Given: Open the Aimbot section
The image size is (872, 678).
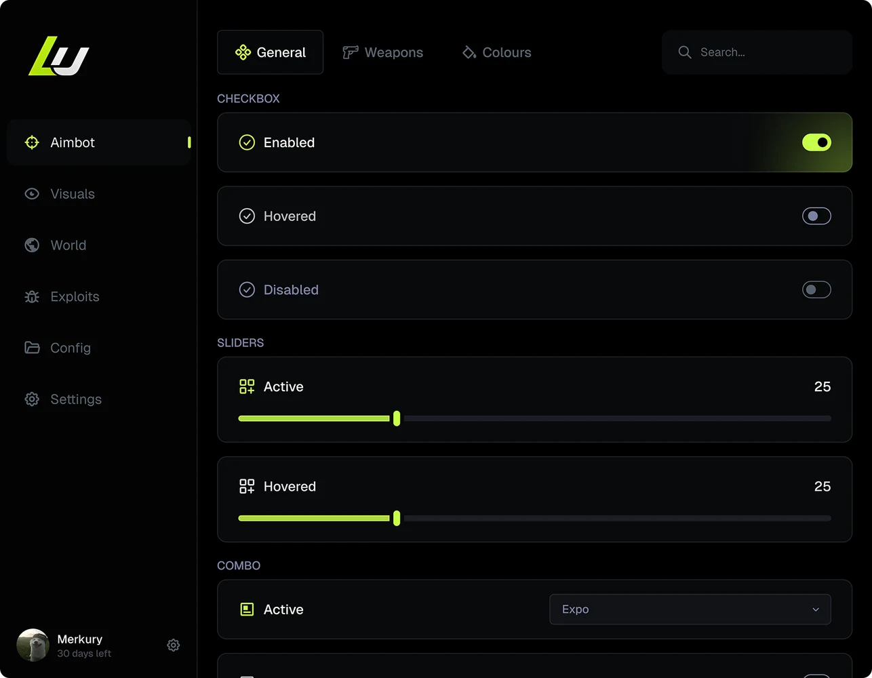Looking at the screenshot, I should coord(99,142).
